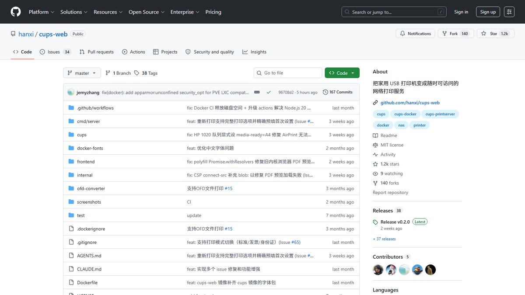Click the folder icon for ofd-converter
This screenshot has height=295, width=525.
71,188
